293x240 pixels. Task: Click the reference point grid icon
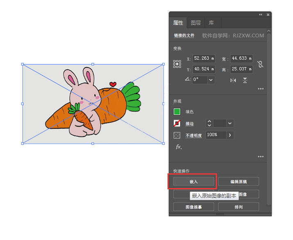point(177,64)
